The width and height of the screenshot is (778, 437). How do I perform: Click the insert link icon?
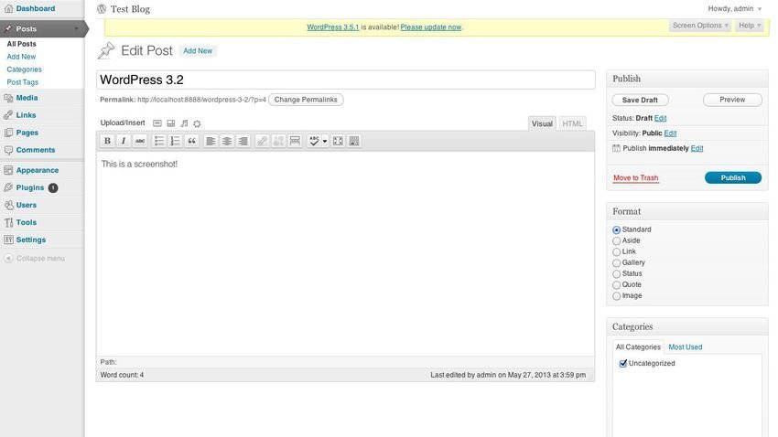[262, 141]
